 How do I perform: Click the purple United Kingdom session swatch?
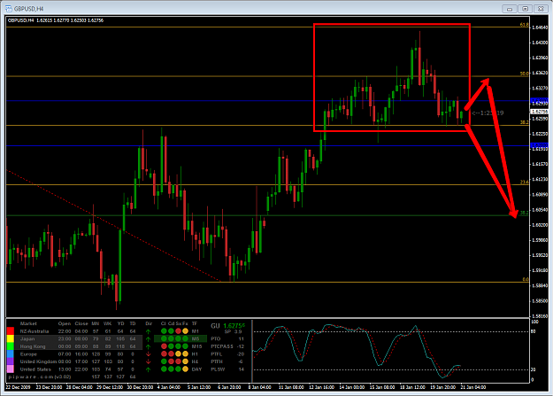point(11,361)
